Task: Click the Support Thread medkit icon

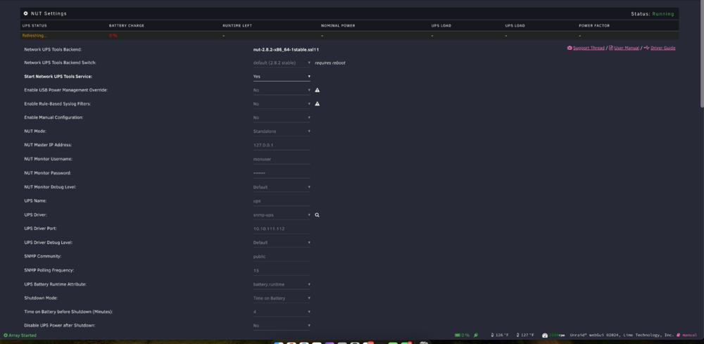Action: 570,48
